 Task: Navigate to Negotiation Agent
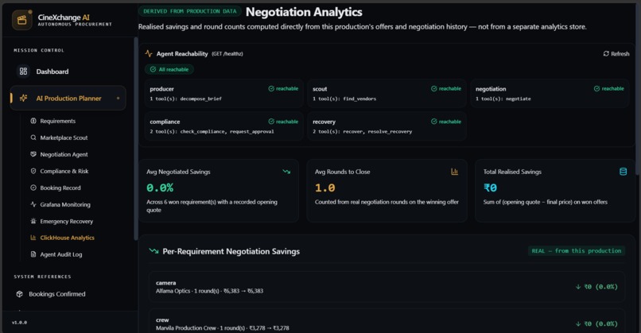coord(64,154)
